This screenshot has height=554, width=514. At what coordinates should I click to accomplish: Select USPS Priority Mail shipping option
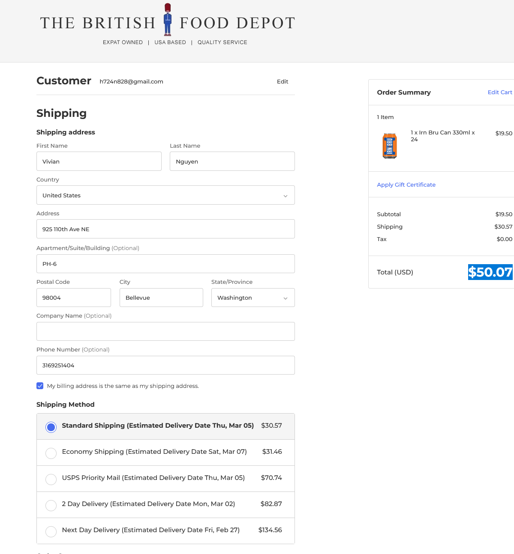[51, 479]
